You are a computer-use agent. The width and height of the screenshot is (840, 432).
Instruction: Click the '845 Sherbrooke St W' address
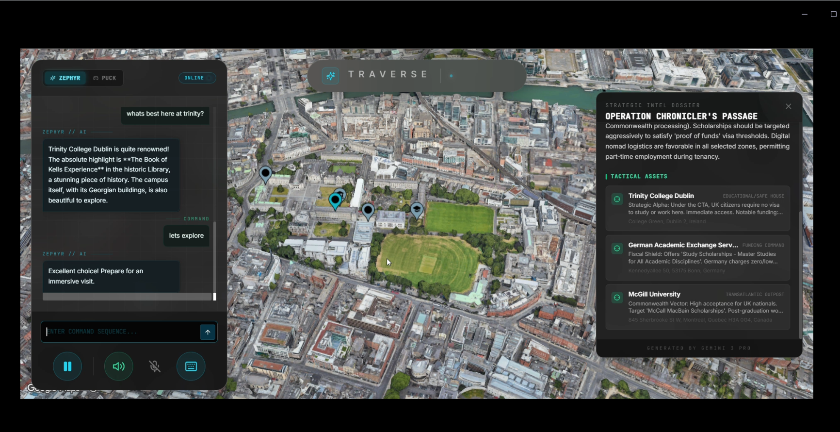point(700,320)
